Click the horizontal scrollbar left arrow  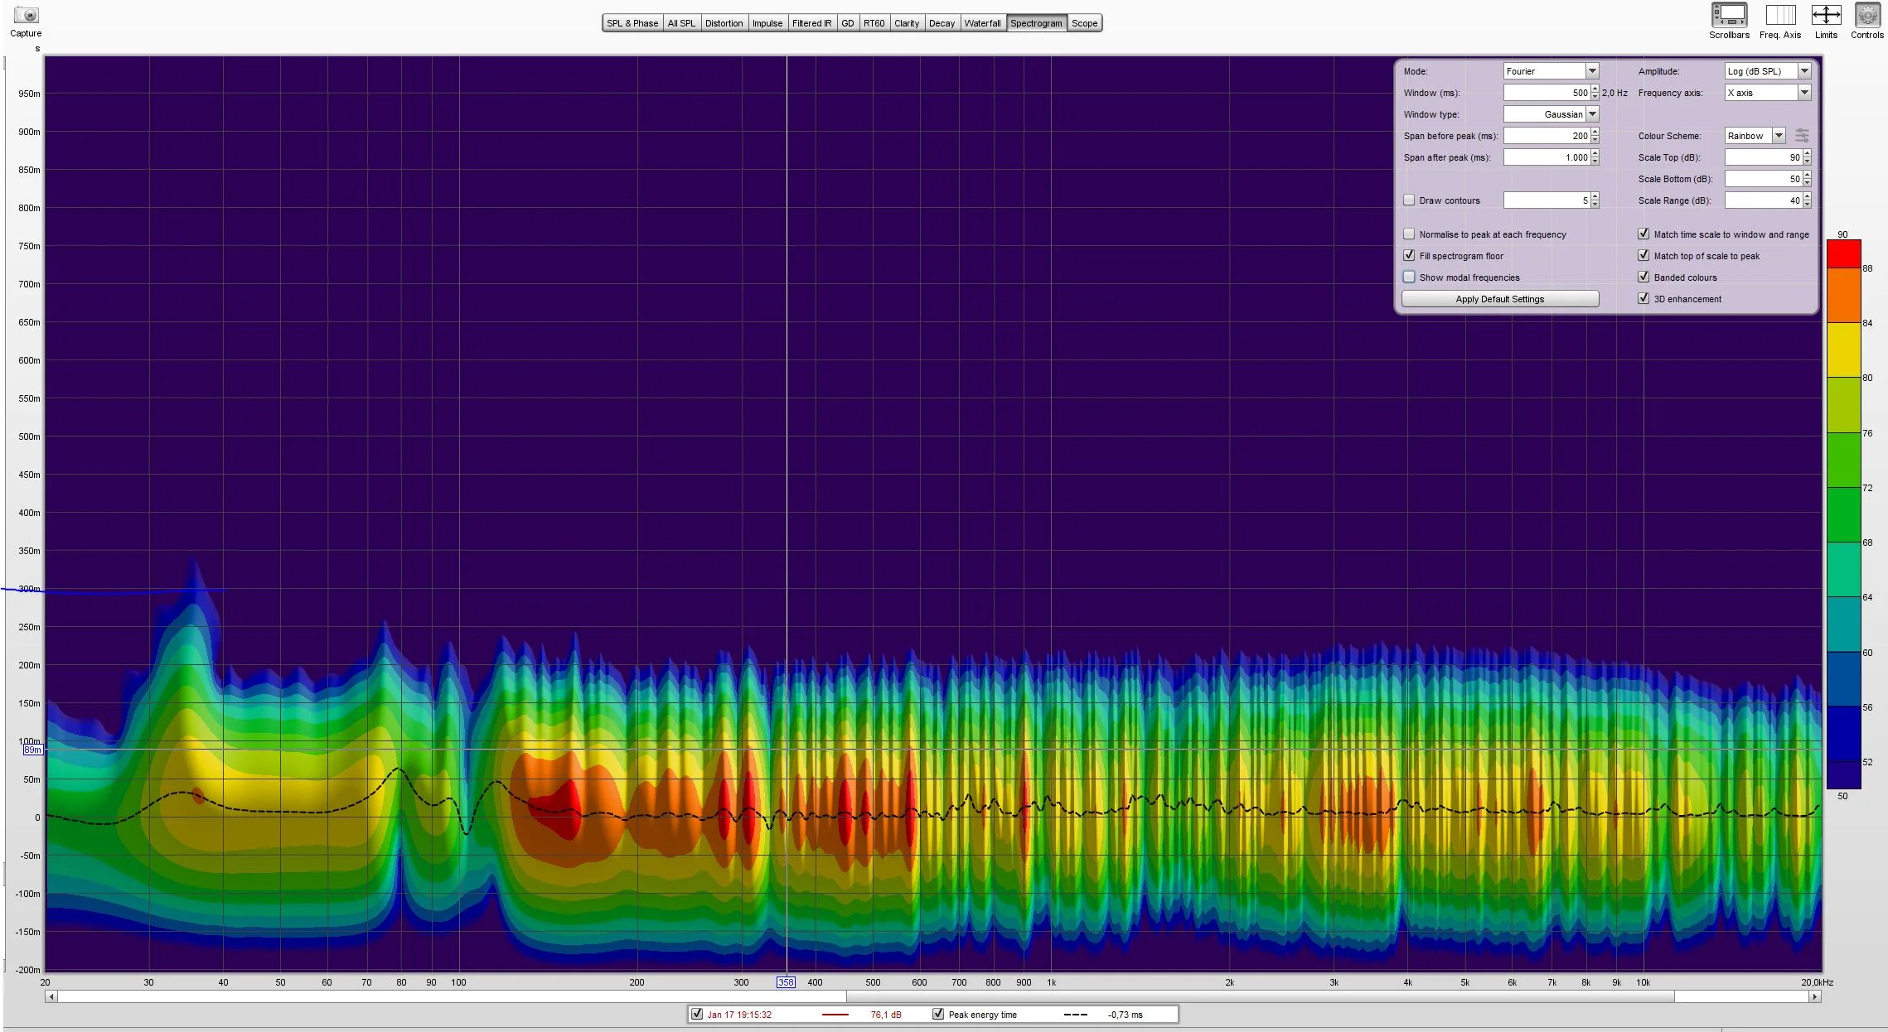pos(51,996)
